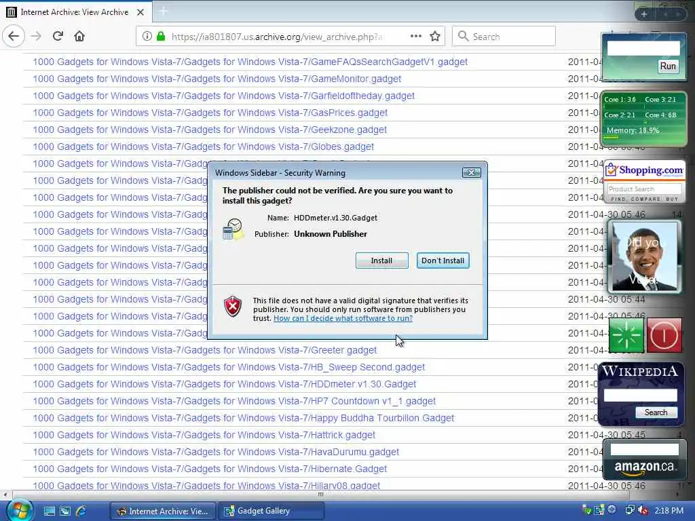Click the red power gadget button

click(x=664, y=335)
